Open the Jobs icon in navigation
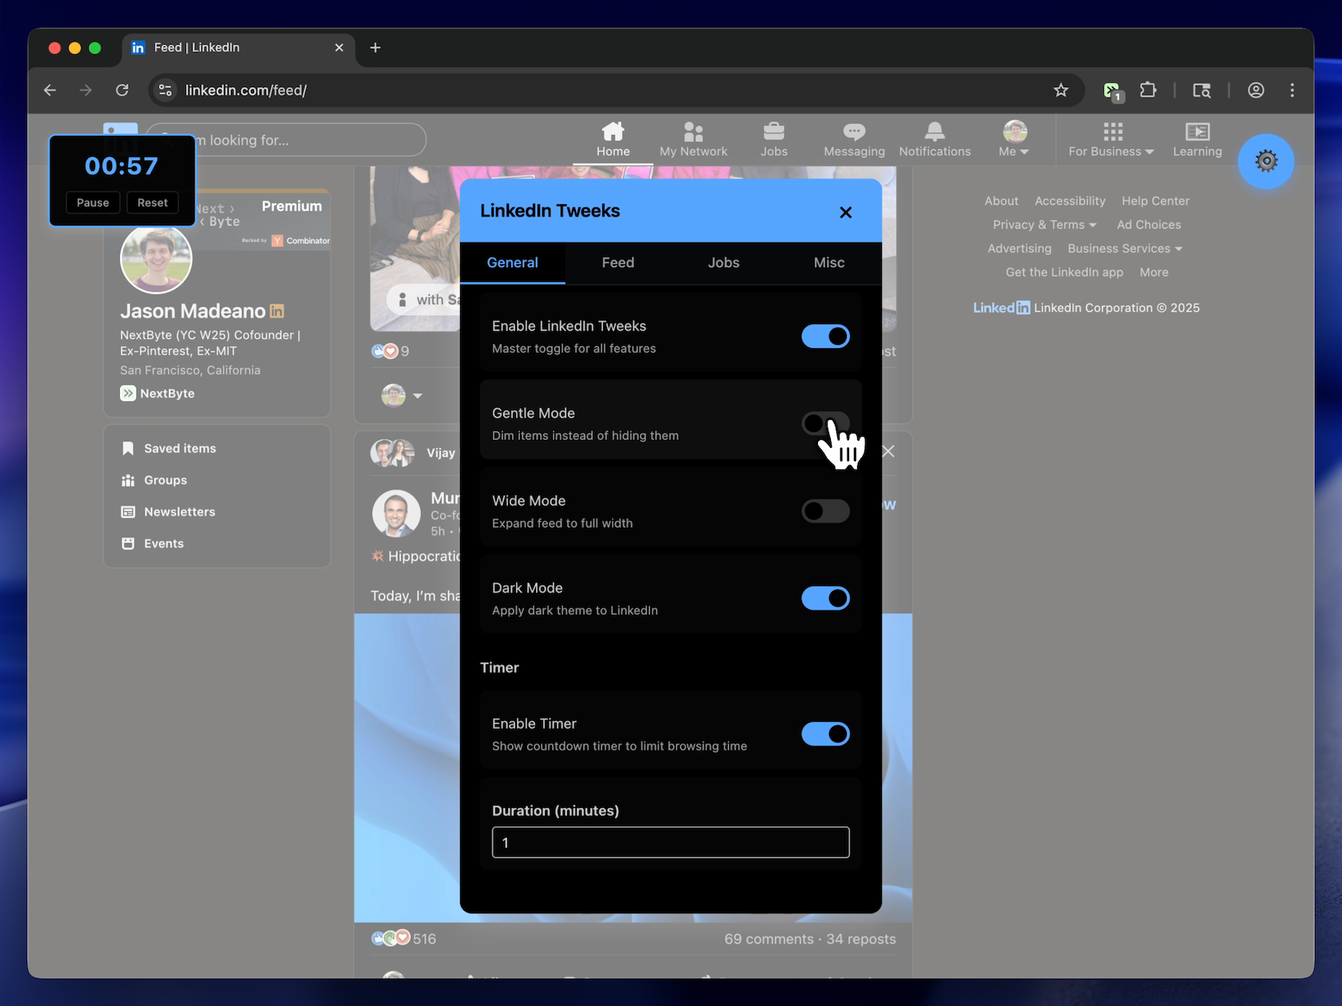This screenshot has height=1006, width=1342. click(773, 137)
